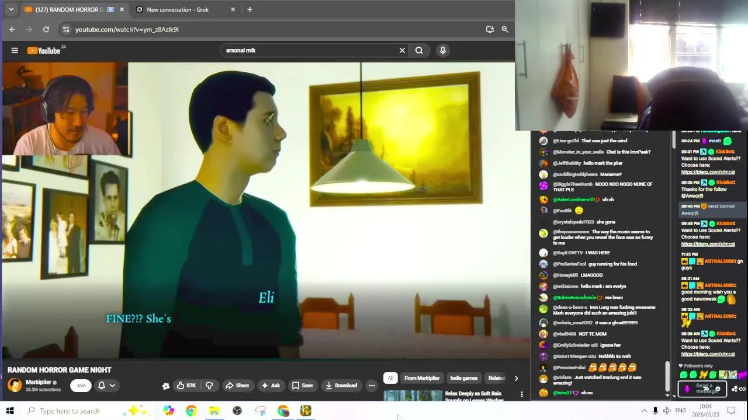
Task: Start voice search with the microphone
Action: (x=443, y=50)
